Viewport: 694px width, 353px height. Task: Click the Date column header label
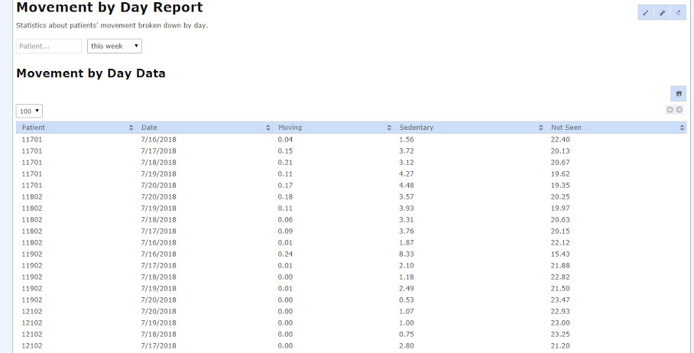149,128
